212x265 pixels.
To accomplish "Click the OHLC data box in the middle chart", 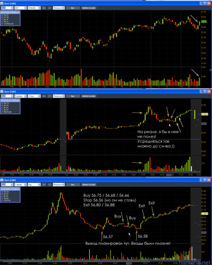I will (x=10, y=106).
